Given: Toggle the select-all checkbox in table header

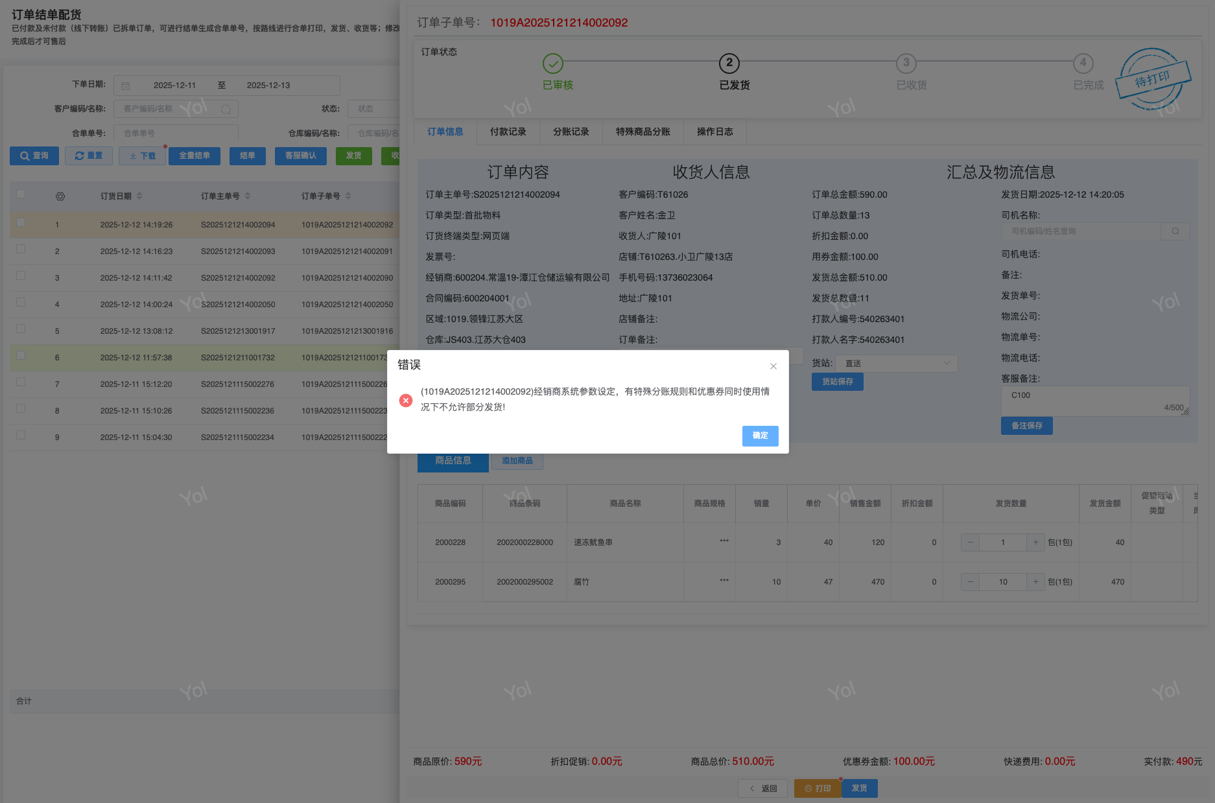Looking at the screenshot, I should point(21,194).
